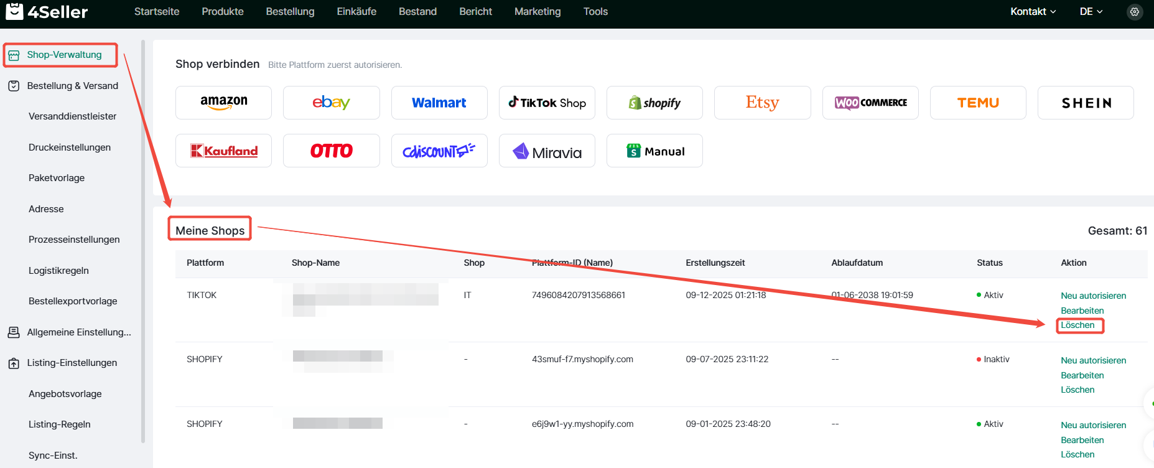Viewport: 1154px width, 468px height.
Task: Connect an eBay shop
Action: [331, 103]
